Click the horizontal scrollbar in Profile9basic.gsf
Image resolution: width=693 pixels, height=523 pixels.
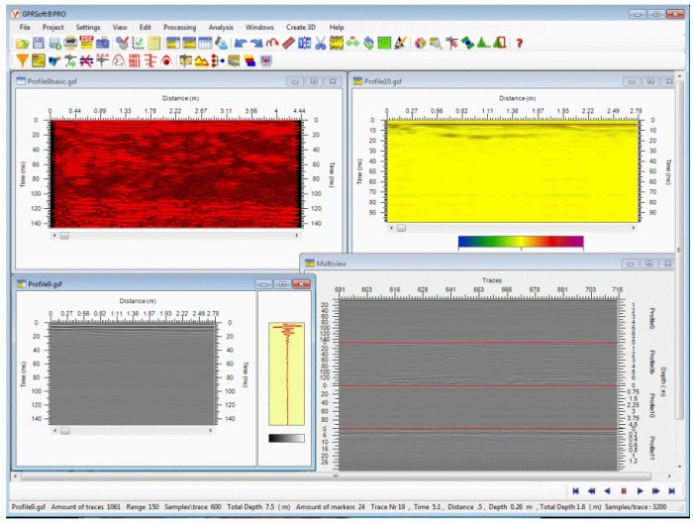pos(178,236)
